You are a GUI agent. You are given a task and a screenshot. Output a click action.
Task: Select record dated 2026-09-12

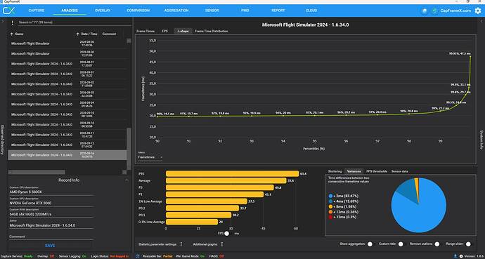pos(67,145)
